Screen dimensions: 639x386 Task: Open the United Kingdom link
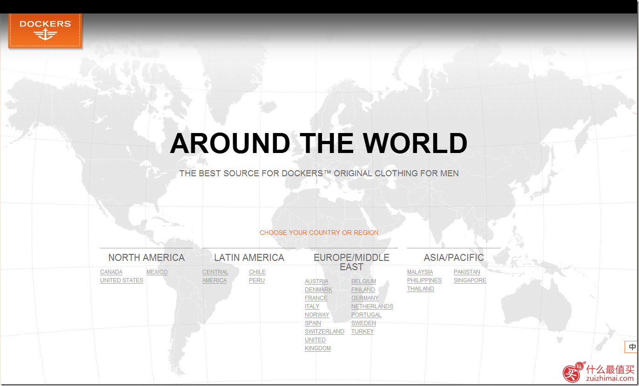318,344
